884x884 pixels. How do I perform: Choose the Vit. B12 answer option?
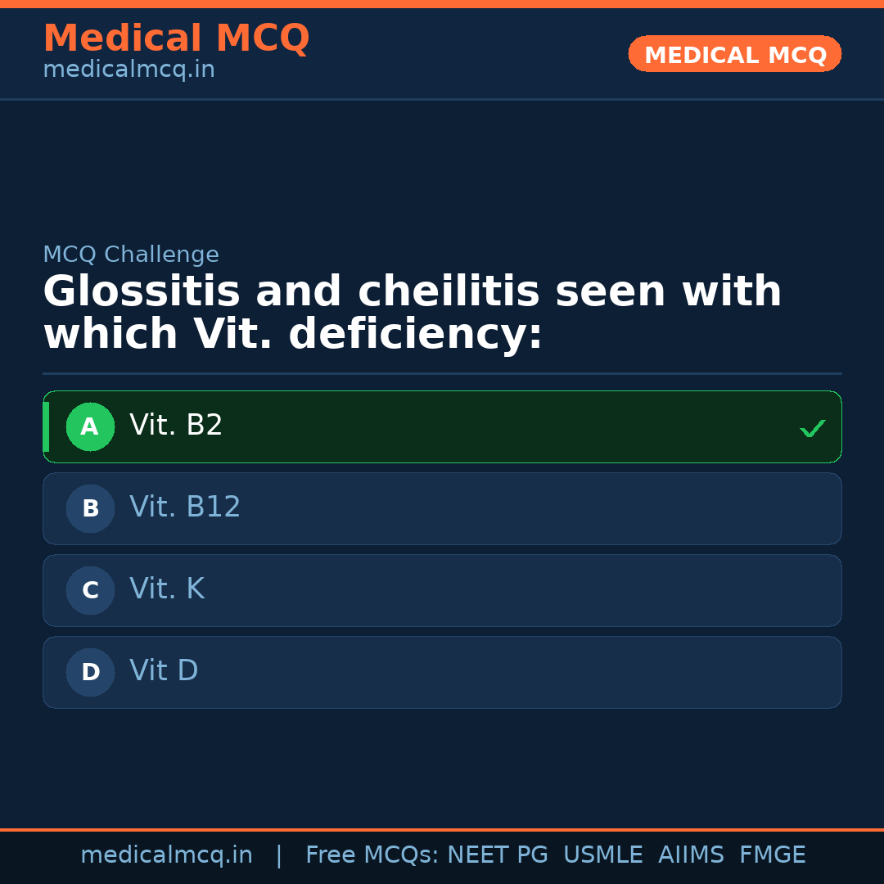[185, 507]
